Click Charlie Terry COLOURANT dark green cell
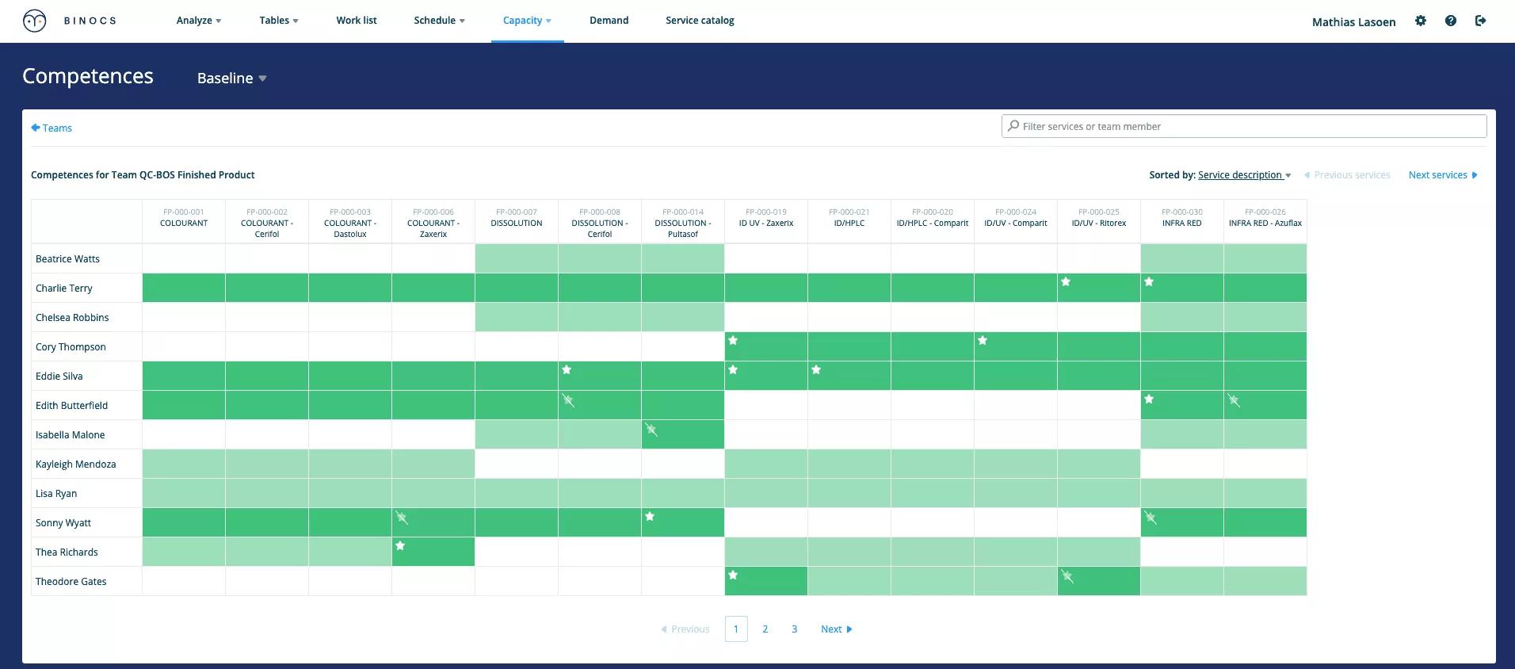This screenshot has width=1515, height=669. tap(184, 288)
